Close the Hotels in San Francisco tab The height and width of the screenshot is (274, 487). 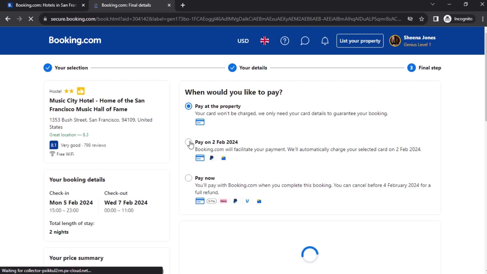(83, 5)
